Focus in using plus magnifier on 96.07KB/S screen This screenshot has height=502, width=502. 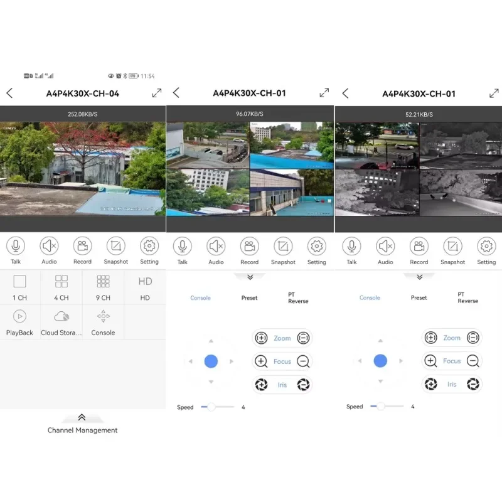261,361
